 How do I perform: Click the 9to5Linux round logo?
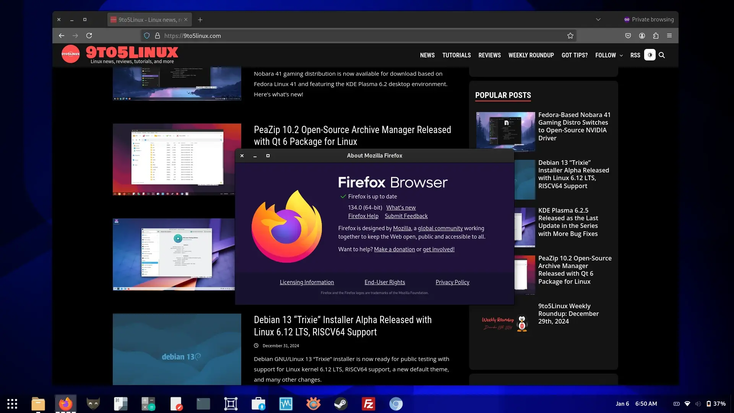[x=71, y=54]
